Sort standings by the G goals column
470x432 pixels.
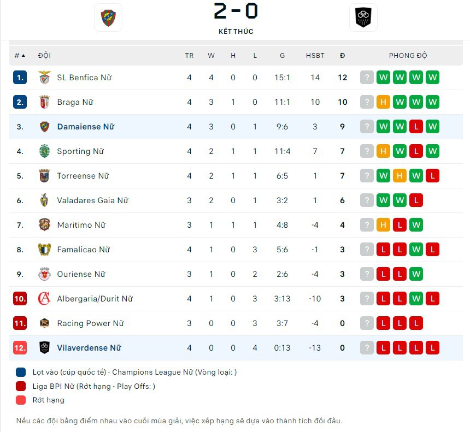(282, 55)
